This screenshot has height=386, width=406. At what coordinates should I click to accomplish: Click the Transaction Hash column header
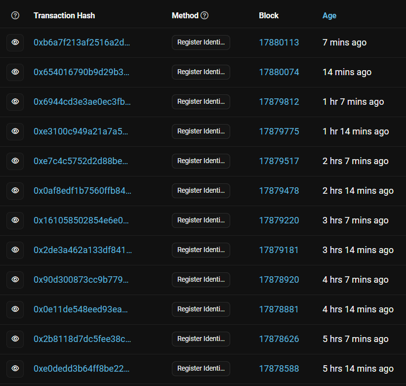(x=64, y=15)
